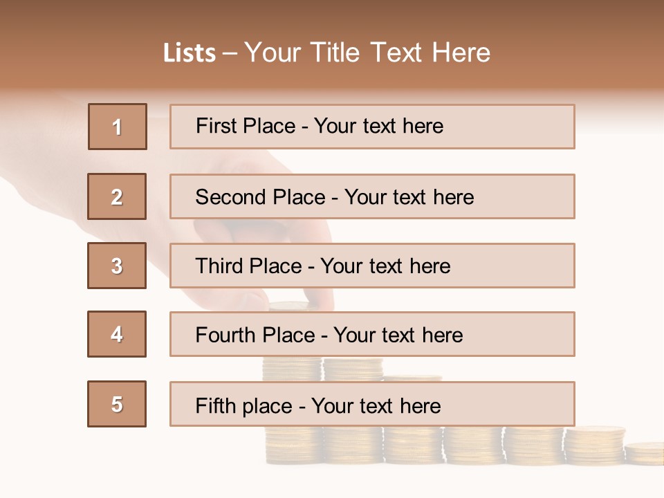Click the shortest coin stack at right
The width and height of the screenshot is (664, 498).
tap(645, 453)
